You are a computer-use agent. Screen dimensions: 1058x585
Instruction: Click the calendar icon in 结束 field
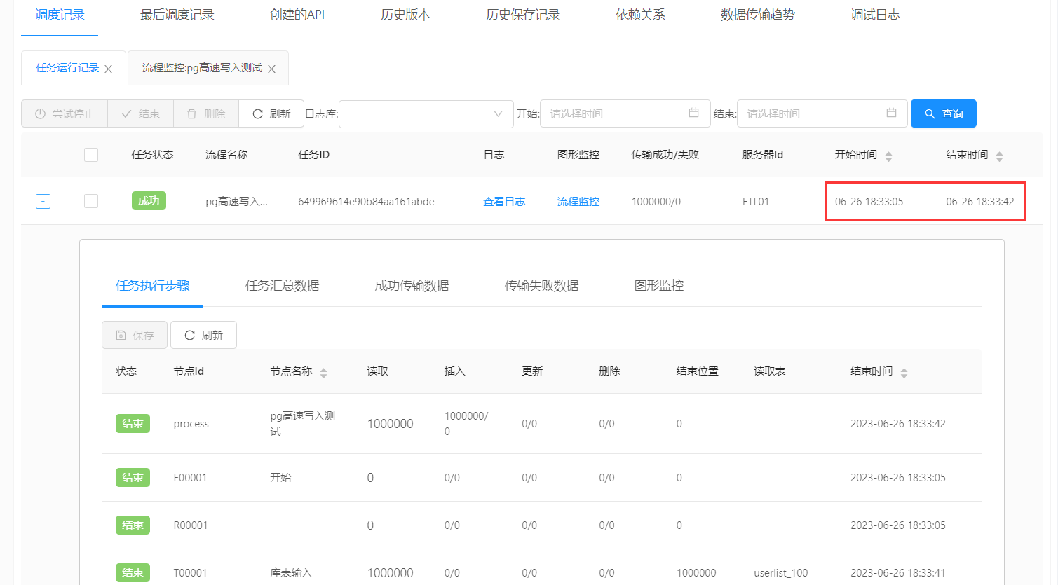point(891,113)
